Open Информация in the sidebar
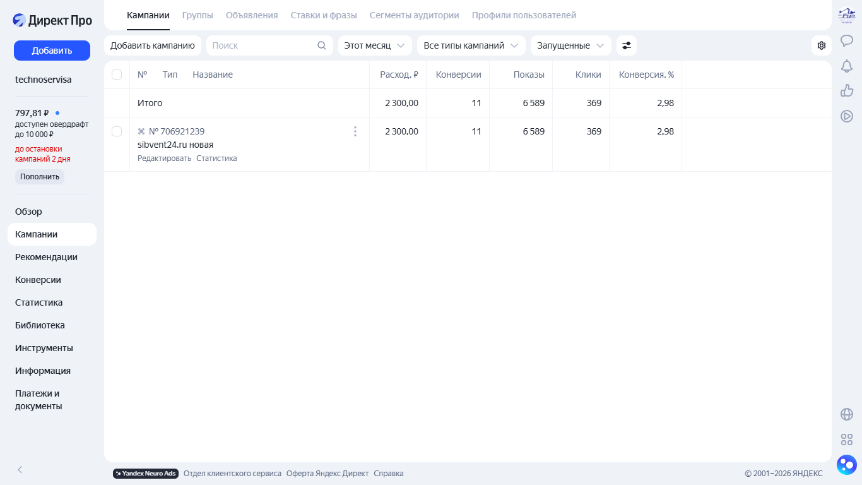Viewport: 862px width, 485px height. tap(52, 371)
